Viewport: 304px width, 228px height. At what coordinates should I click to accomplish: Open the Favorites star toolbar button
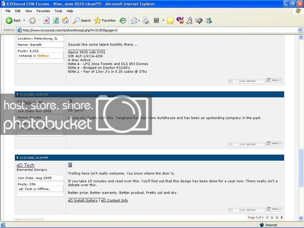coord(105,21)
